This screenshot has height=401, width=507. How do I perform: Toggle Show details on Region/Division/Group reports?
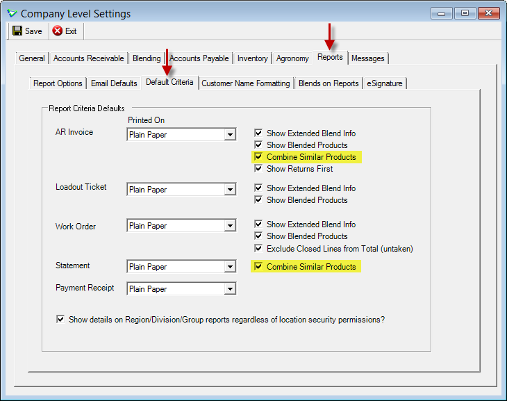point(60,319)
